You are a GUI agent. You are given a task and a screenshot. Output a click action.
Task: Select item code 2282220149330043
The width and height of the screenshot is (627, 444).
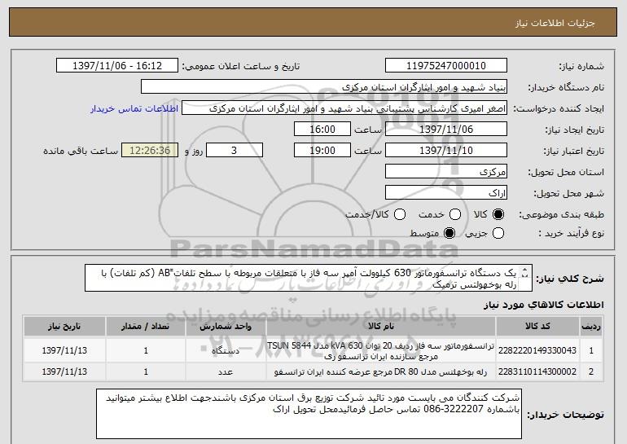537,350
